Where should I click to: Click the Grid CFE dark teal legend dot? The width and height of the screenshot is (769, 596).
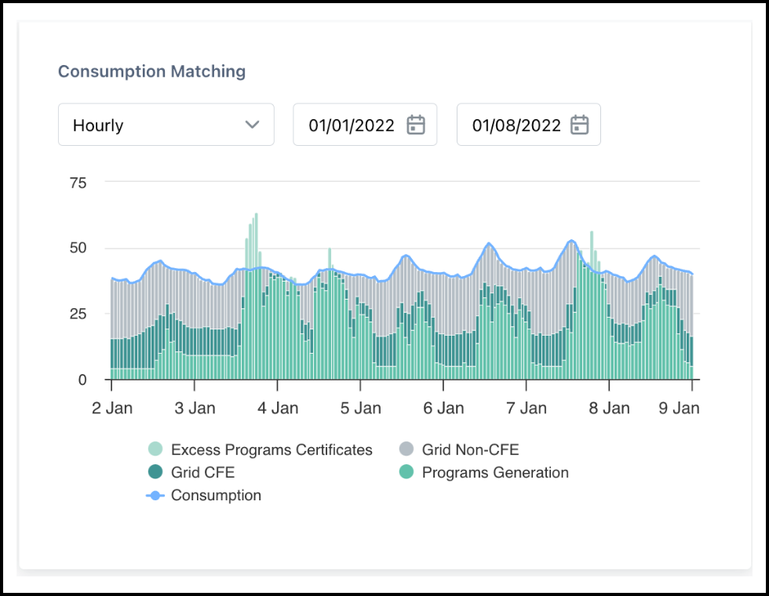(155, 472)
